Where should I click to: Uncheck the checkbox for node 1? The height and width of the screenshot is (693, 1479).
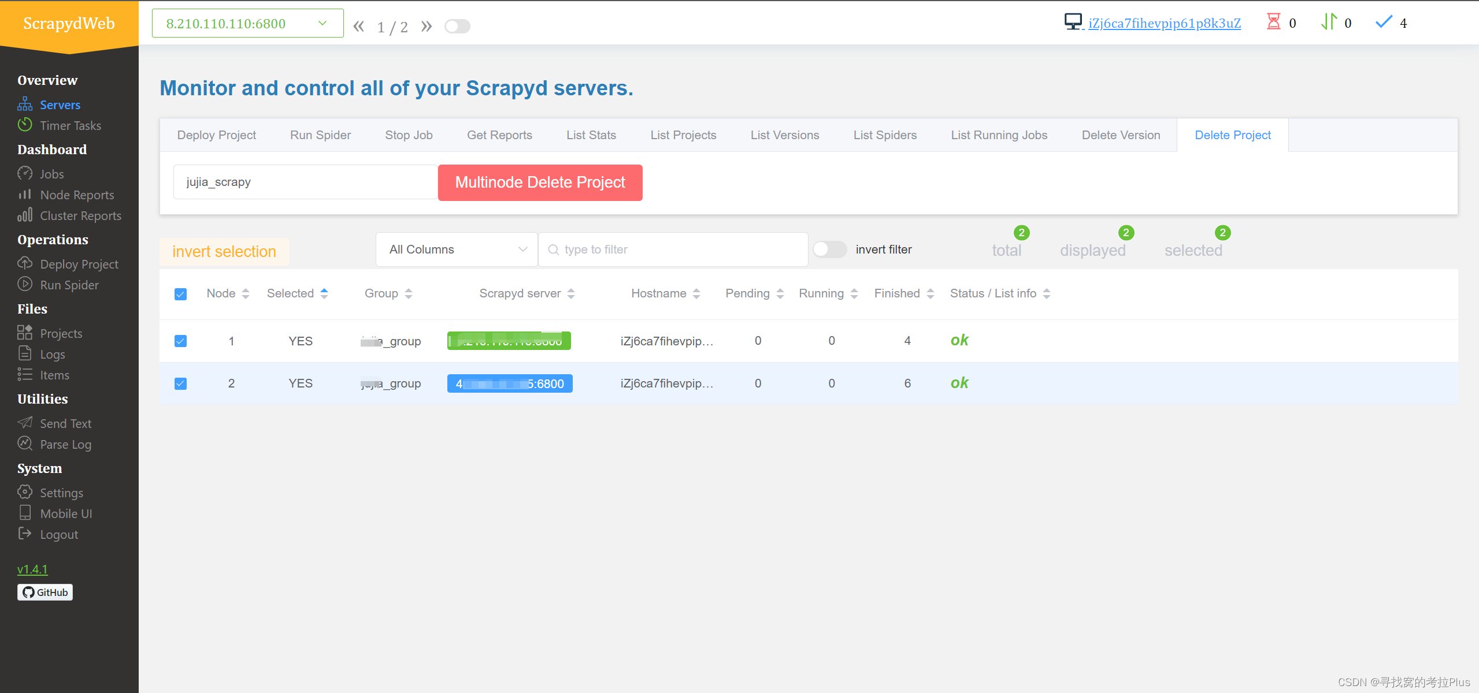180,341
